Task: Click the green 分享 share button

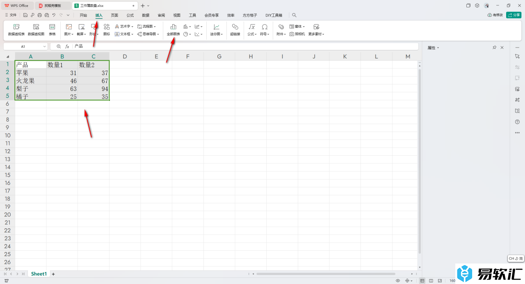Action: click(514, 15)
